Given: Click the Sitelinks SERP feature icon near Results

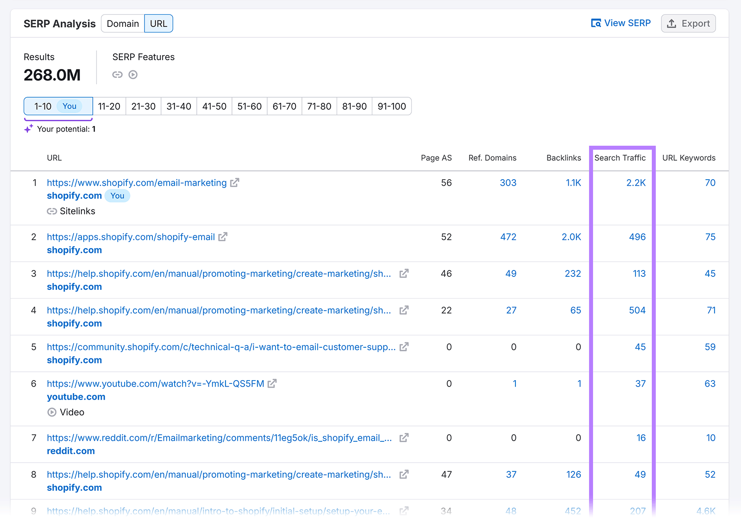Looking at the screenshot, I should pyautogui.click(x=117, y=75).
